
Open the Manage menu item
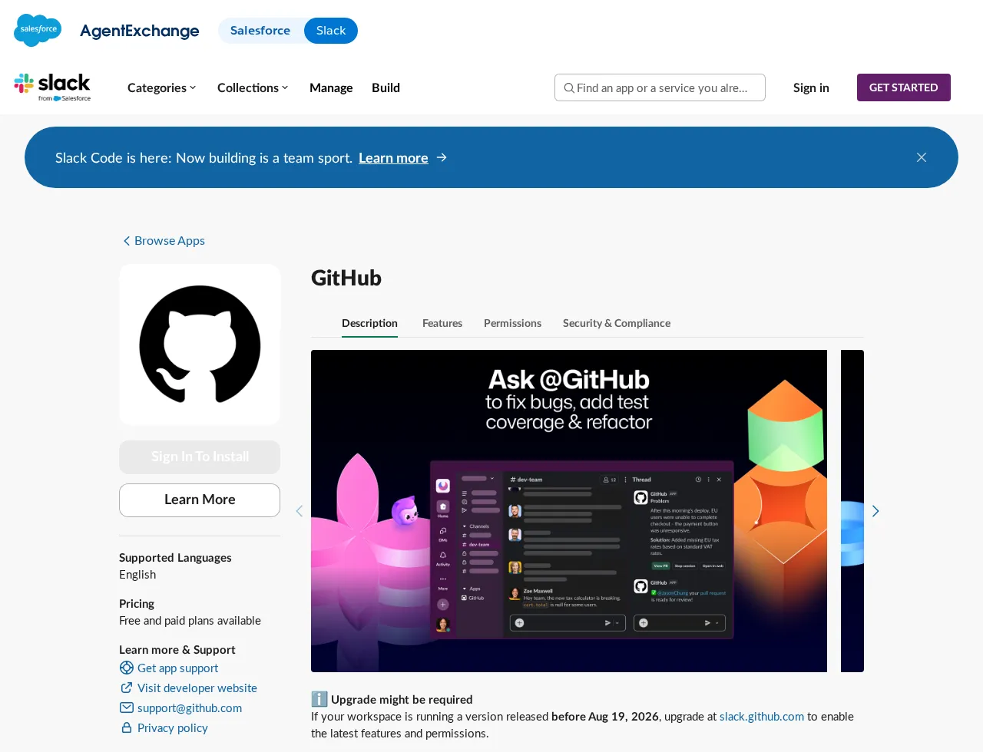[331, 87]
